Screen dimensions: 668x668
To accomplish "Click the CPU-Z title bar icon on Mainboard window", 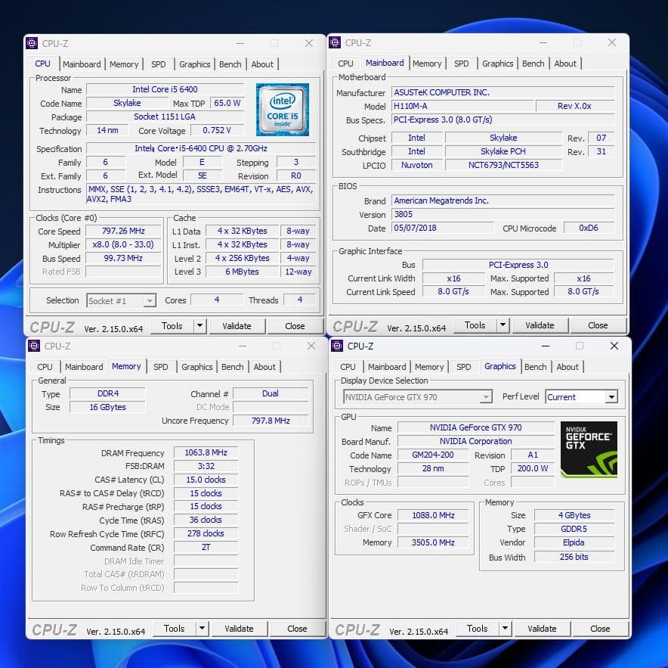I will (x=336, y=43).
